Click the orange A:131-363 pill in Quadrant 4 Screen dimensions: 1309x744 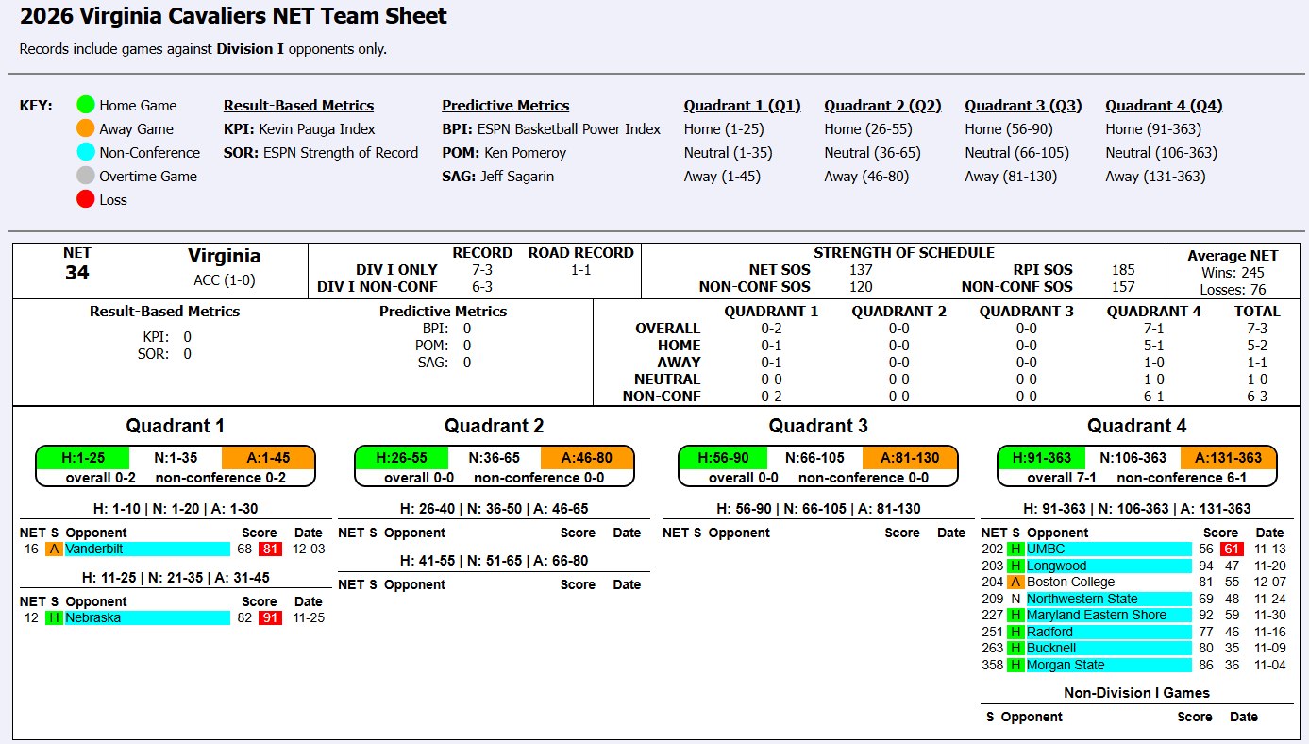1228,458
